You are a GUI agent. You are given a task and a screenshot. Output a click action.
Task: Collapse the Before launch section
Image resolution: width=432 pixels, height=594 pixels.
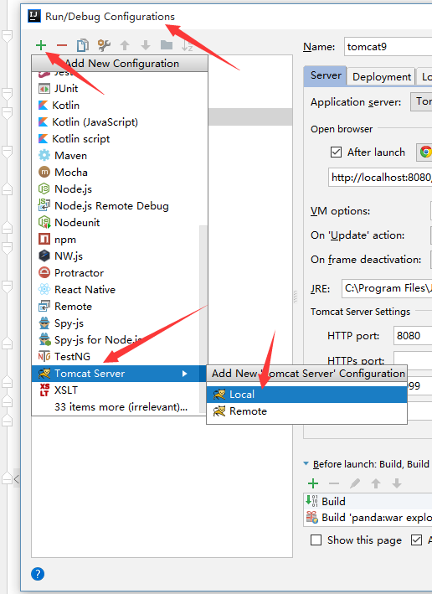tap(306, 463)
